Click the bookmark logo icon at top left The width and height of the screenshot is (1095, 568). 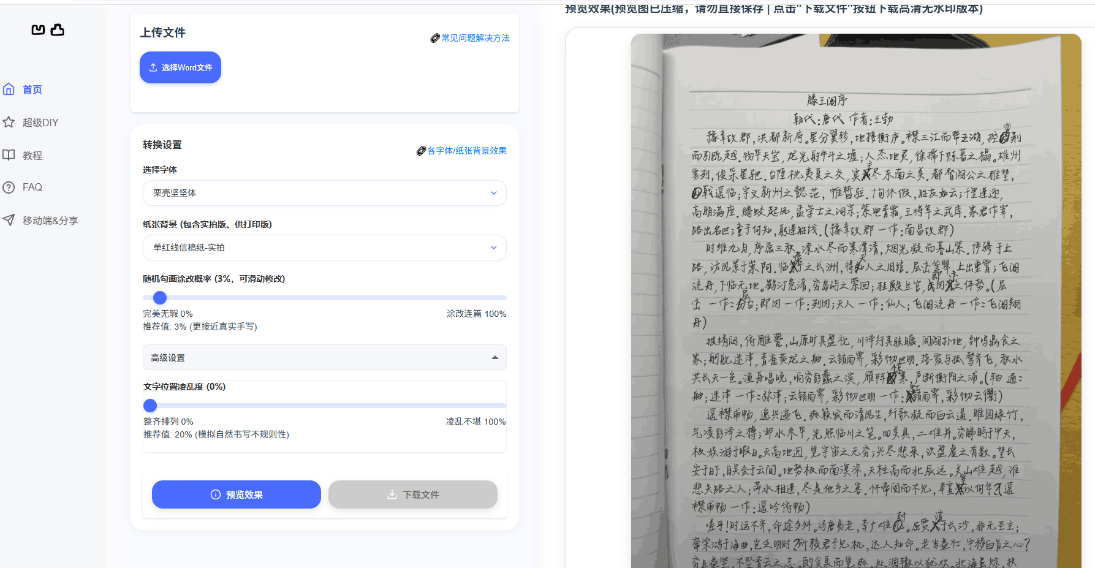pyautogui.click(x=37, y=29)
